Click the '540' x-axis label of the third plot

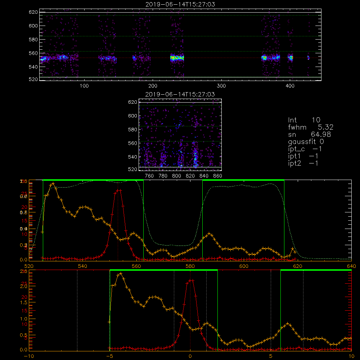pyautogui.click(x=82, y=266)
